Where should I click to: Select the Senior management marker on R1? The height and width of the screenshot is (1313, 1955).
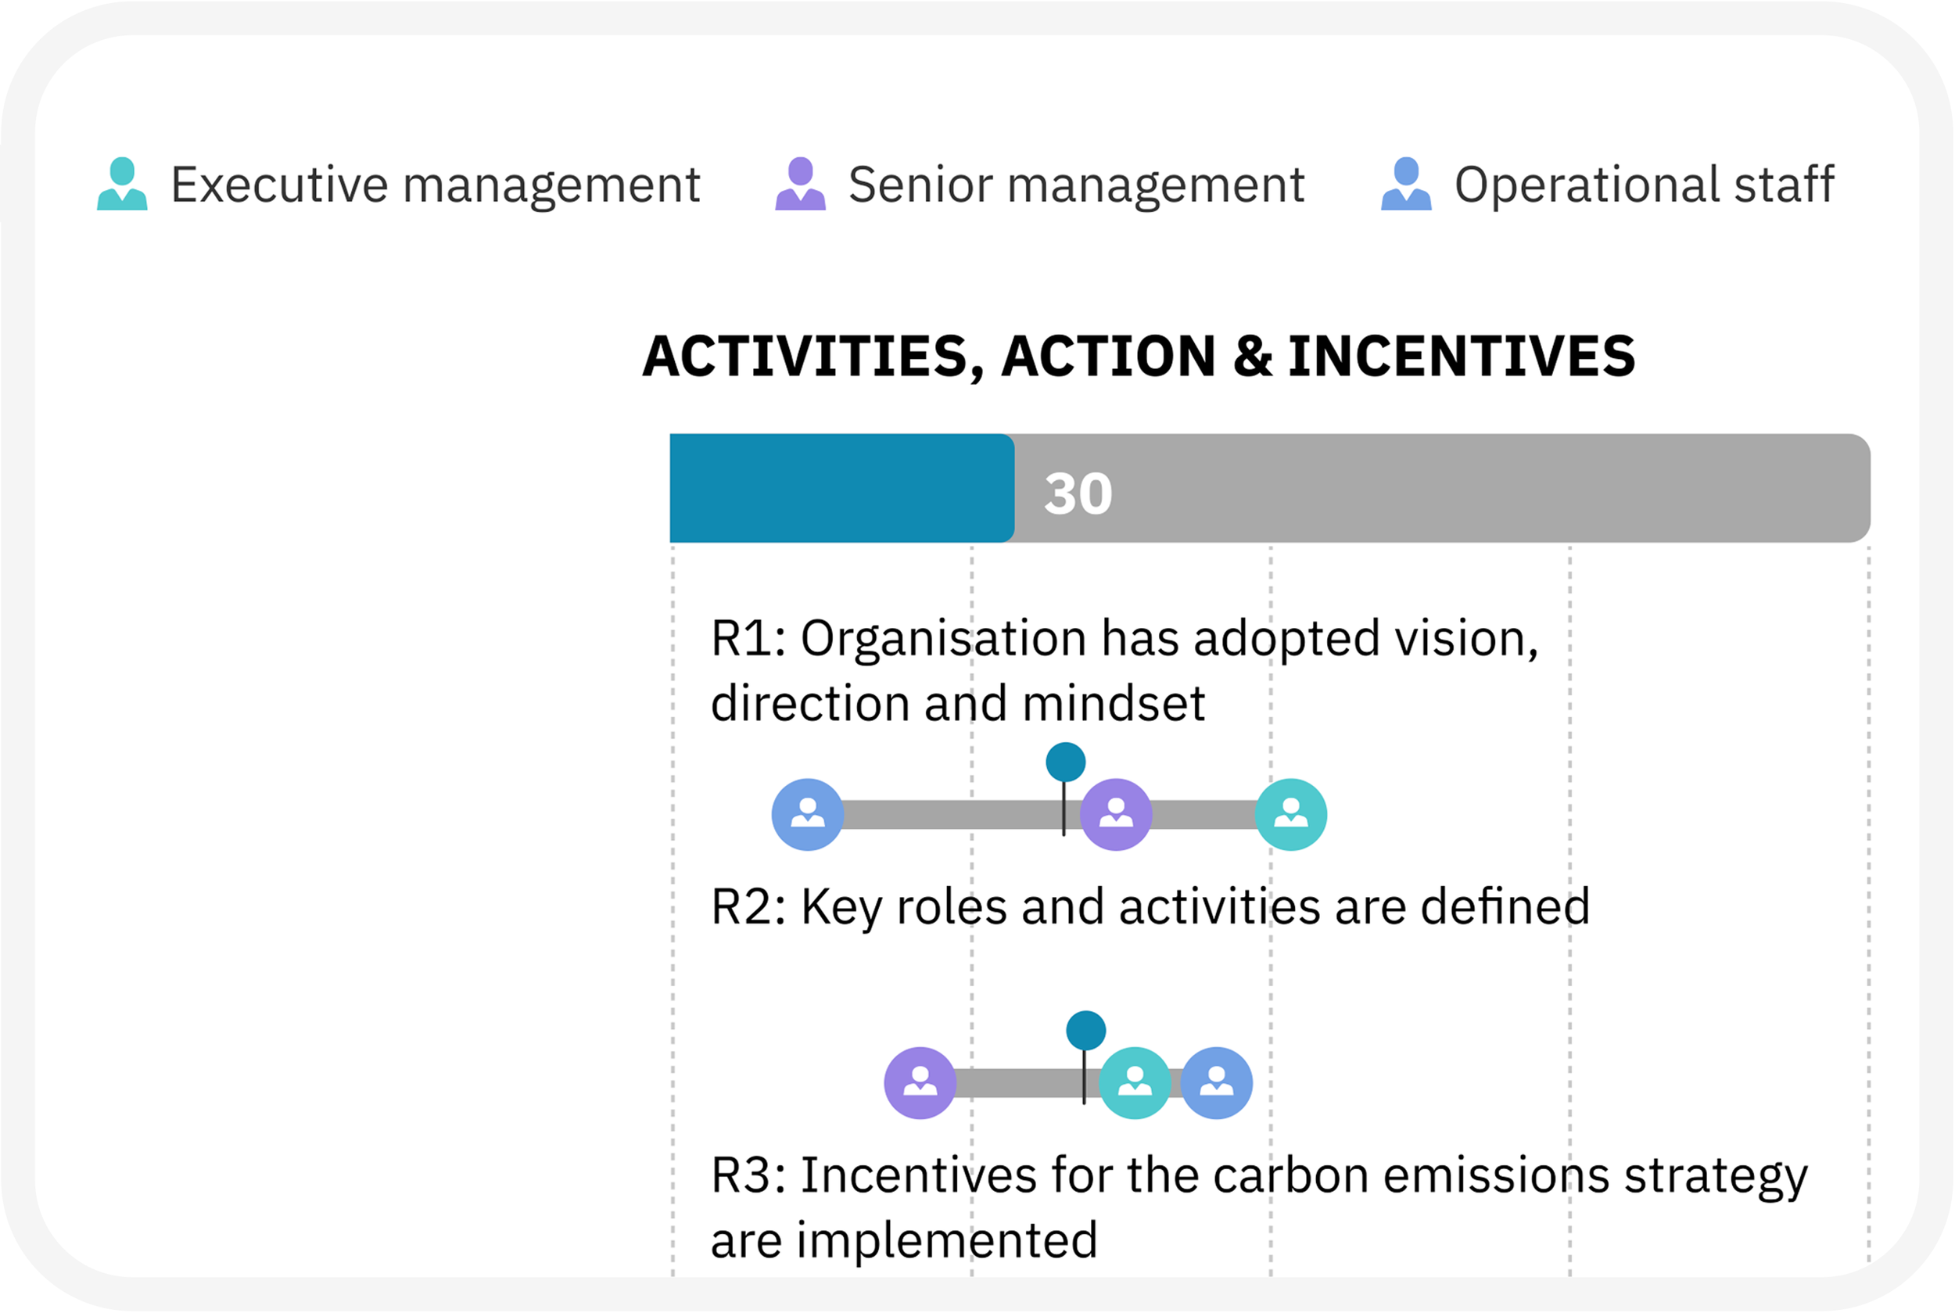[1116, 815]
